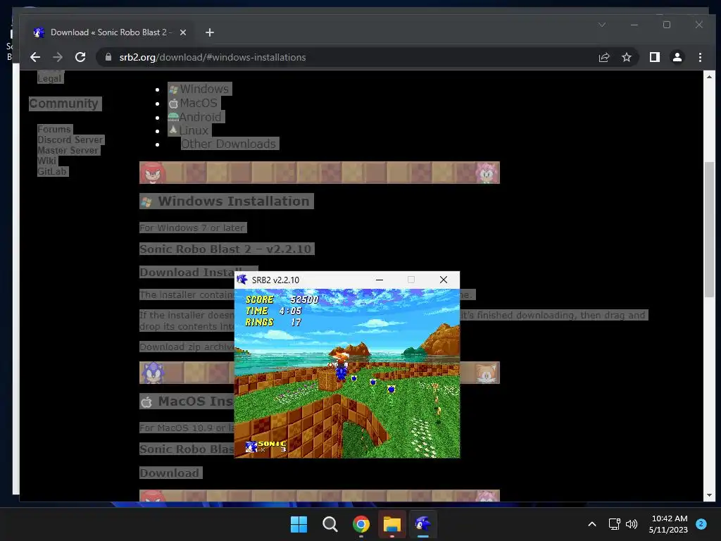Expand the Chrome tab search chevron
Viewport: 721px width, 541px height.
[602, 25]
